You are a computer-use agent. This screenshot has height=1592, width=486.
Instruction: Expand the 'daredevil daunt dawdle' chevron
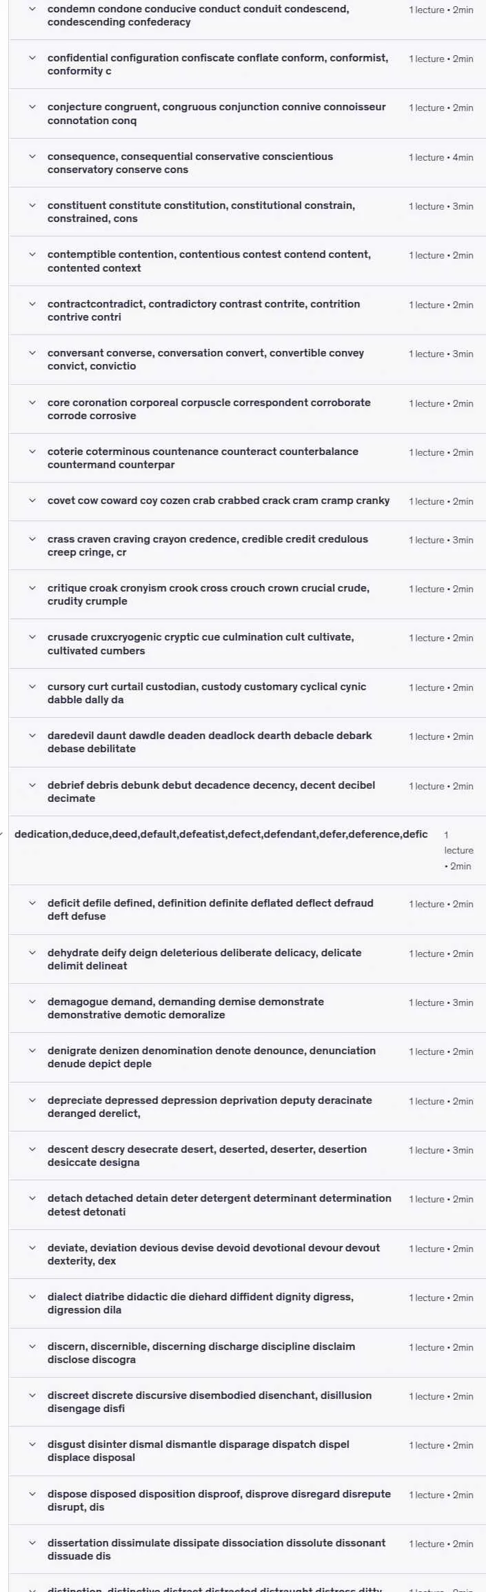[32, 736]
